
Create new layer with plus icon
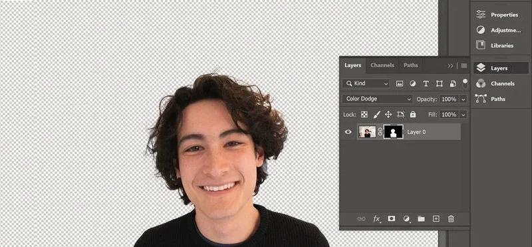point(436,219)
